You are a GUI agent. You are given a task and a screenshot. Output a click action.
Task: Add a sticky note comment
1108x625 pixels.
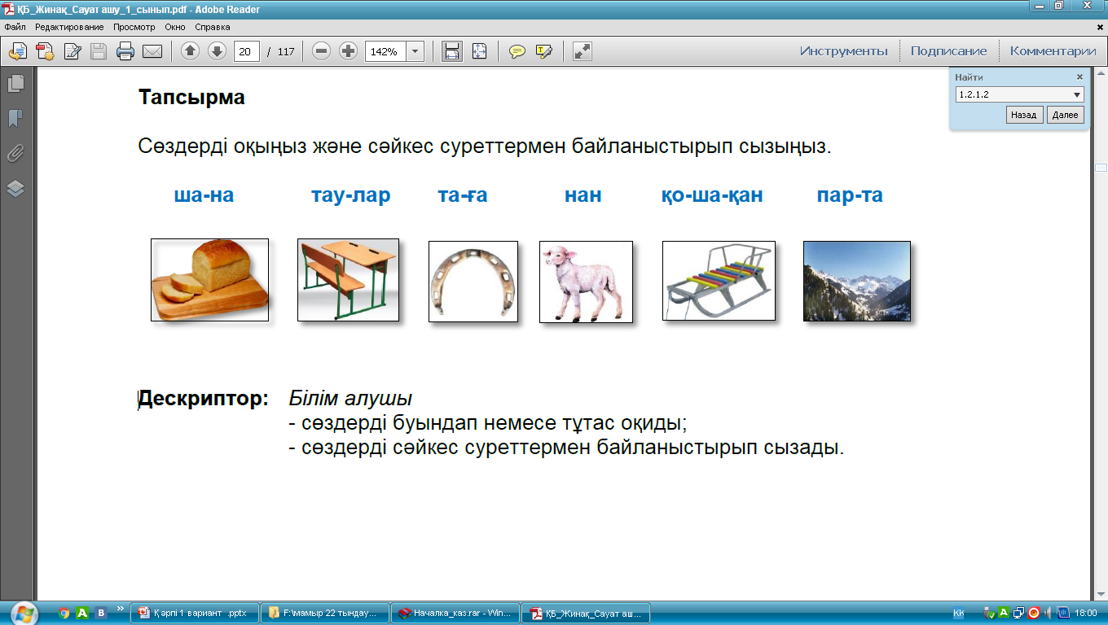(x=517, y=51)
